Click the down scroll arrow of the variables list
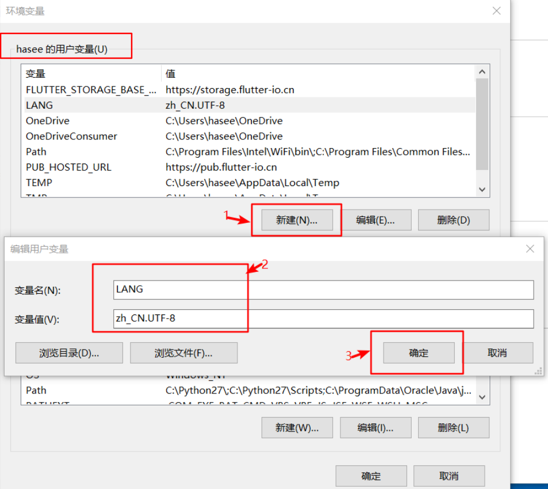The width and height of the screenshot is (548, 489). [482, 190]
